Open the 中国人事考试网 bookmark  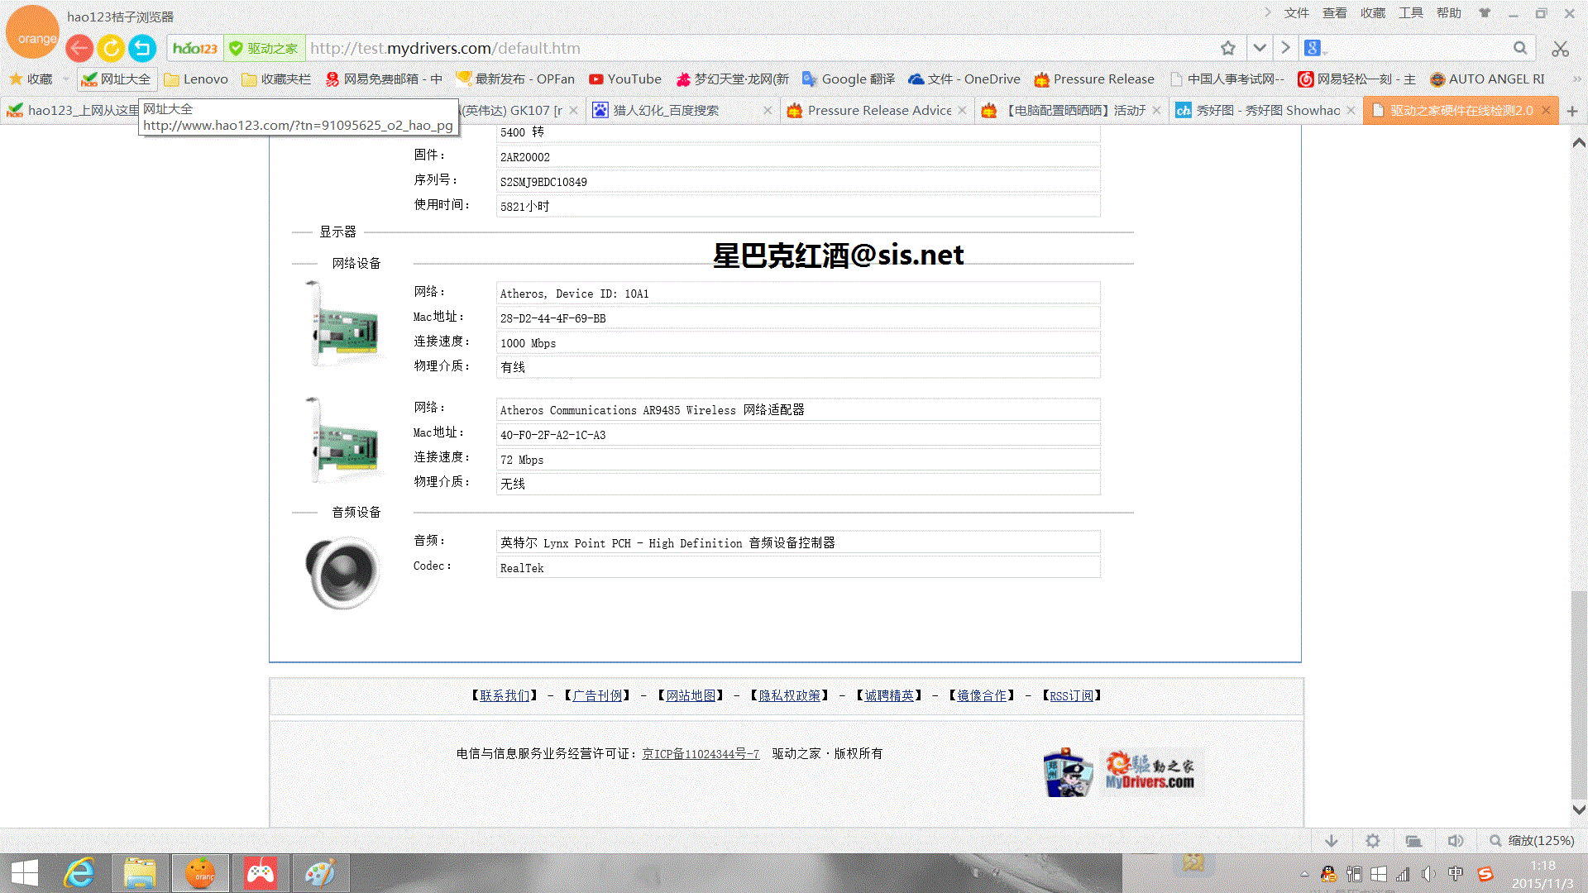pos(1227,79)
